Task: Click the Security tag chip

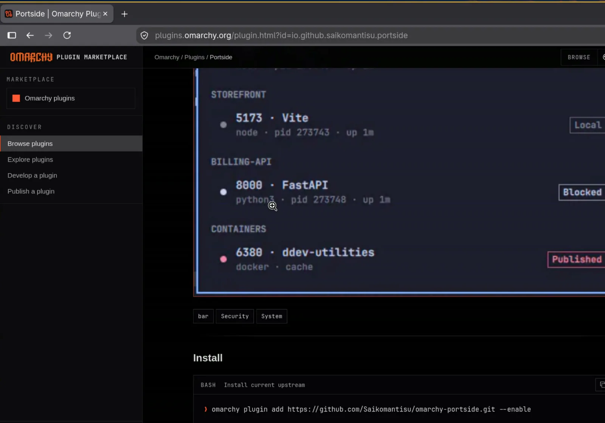Action: pos(235,316)
